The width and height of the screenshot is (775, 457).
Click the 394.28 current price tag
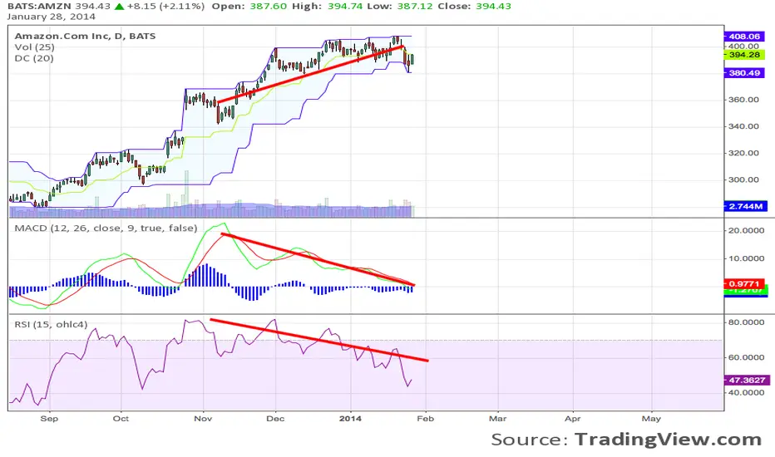744,55
